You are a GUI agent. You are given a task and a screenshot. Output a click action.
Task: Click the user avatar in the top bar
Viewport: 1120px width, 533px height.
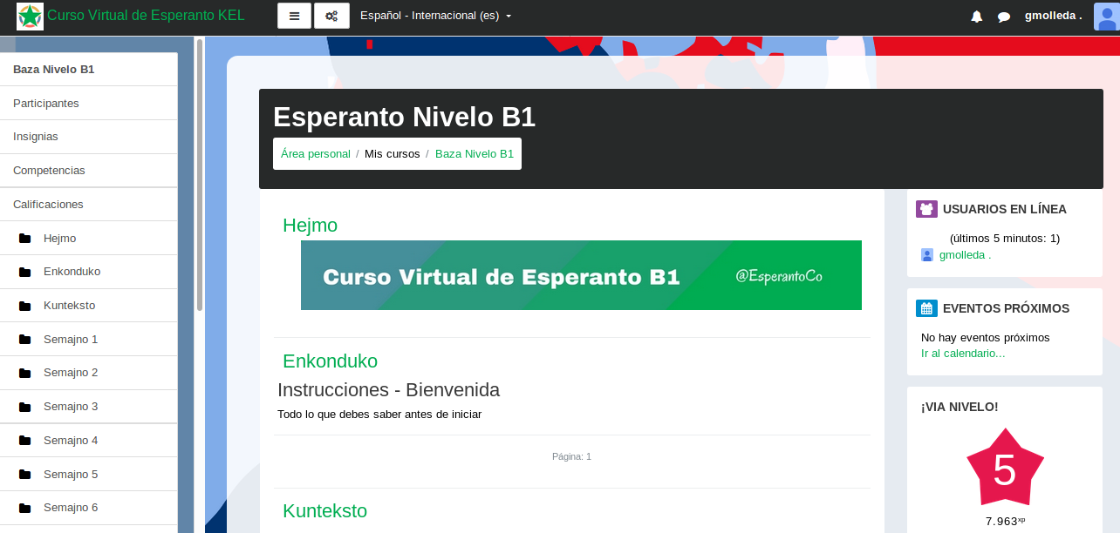(1106, 16)
